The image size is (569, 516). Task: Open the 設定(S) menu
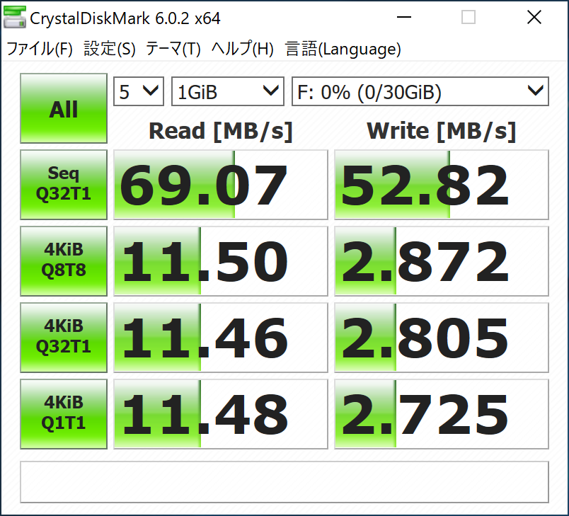[x=110, y=49]
